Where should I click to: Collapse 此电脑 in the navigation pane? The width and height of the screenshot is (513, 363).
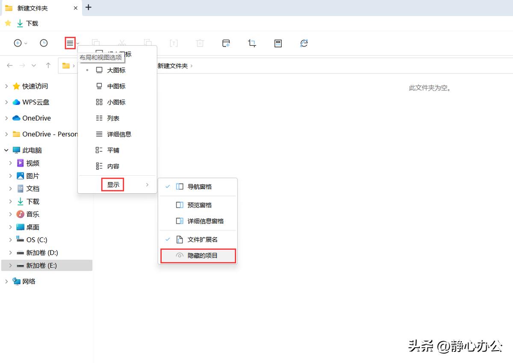[6, 150]
